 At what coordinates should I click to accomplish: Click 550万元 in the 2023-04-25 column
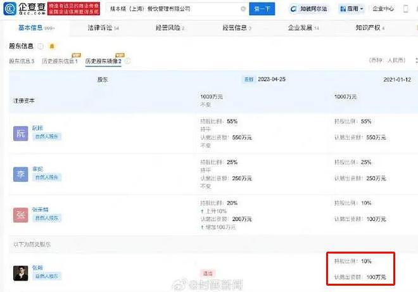[242, 137]
